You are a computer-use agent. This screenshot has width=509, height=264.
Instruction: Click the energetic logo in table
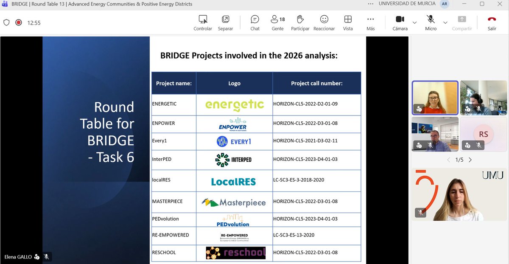click(235, 104)
